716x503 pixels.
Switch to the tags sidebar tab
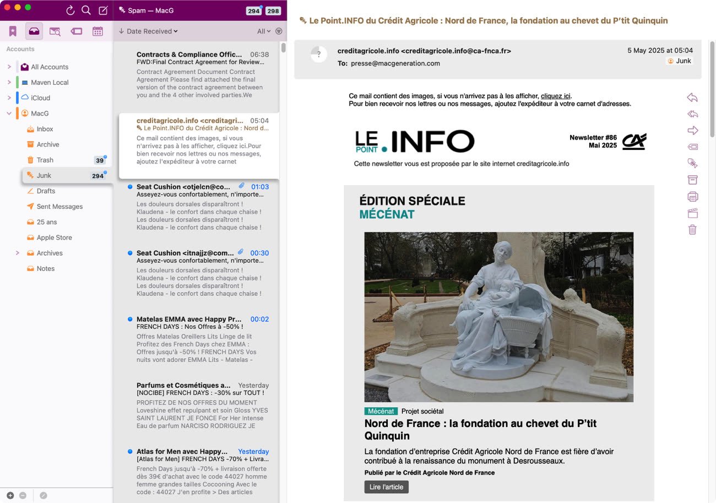77,31
